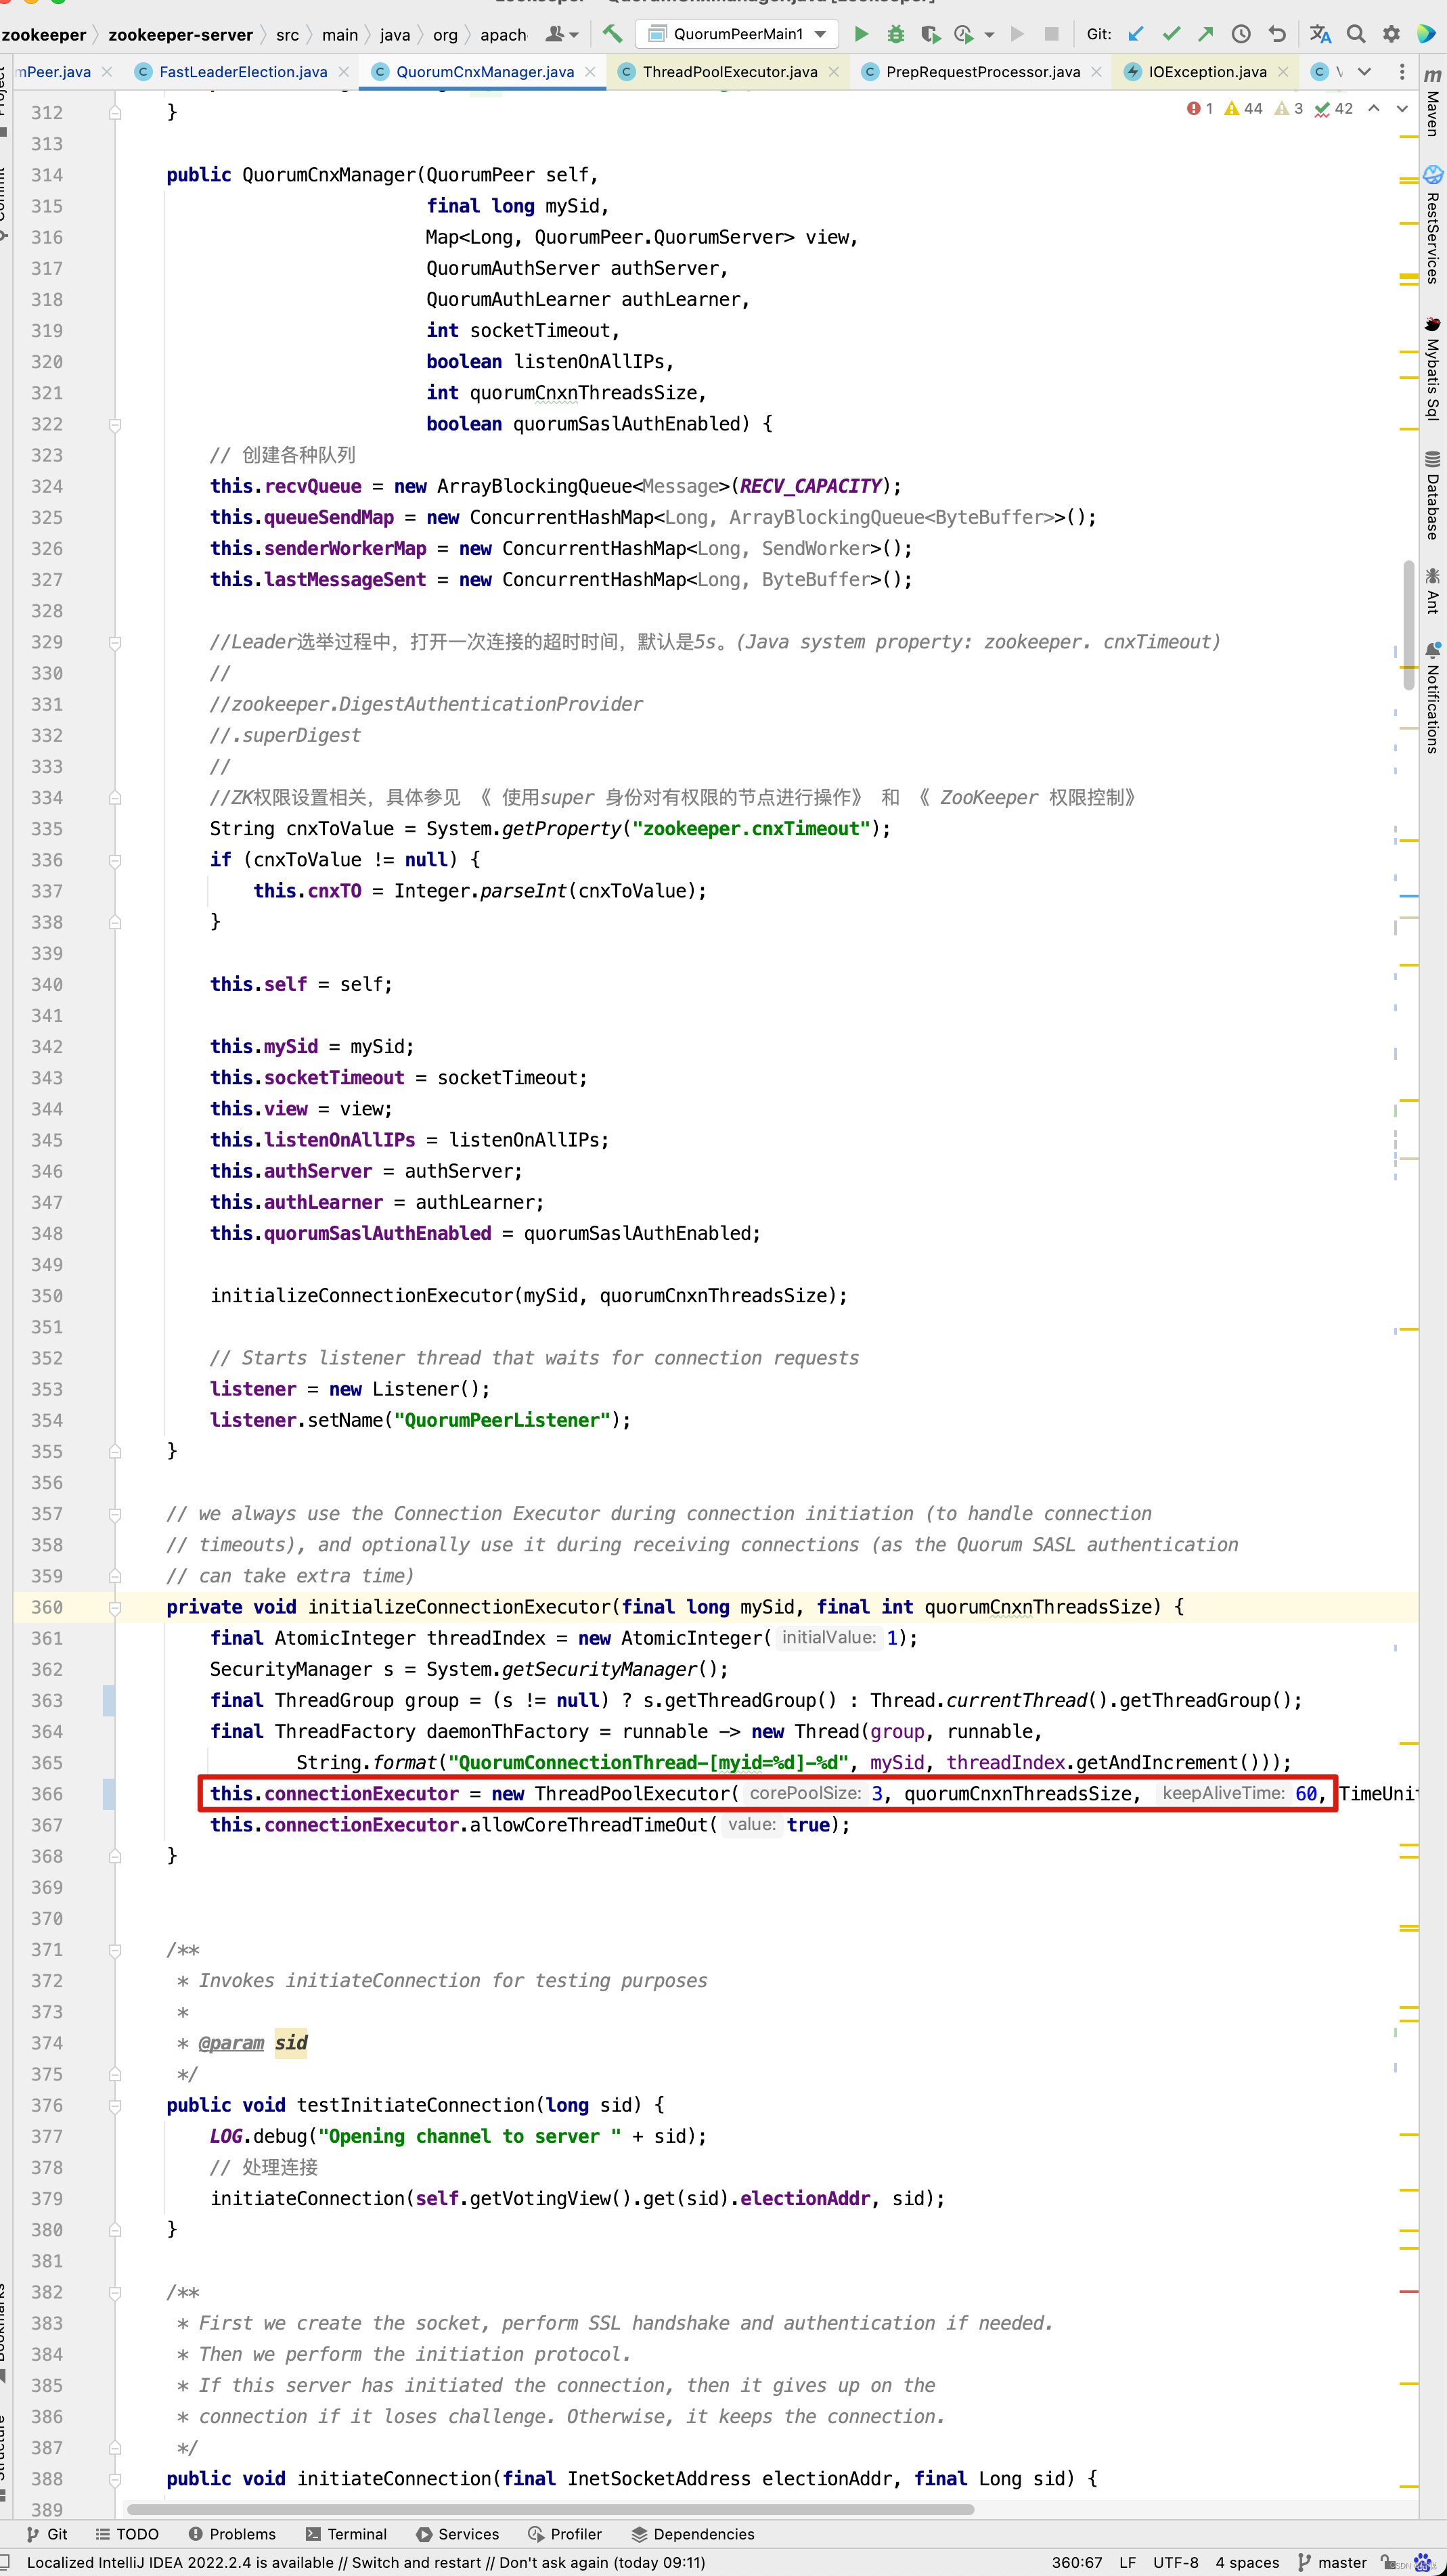The image size is (1447, 2576).
Task: Click the 360:67 caret position widget
Action: click(x=1077, y=2562)
